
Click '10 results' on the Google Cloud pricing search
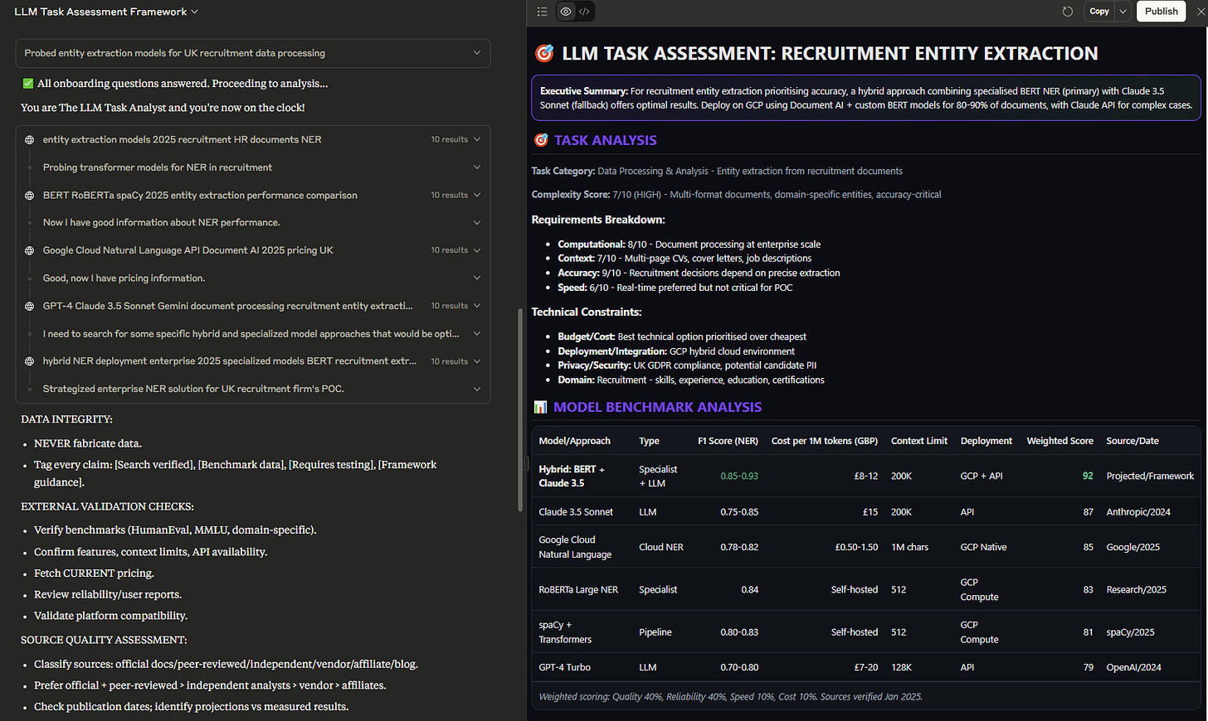tap(449, 250)
